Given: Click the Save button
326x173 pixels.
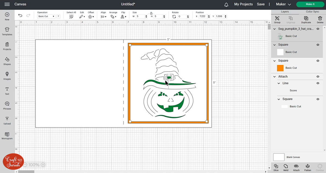Looking at the screenshot, I should [x=261, y=4].
